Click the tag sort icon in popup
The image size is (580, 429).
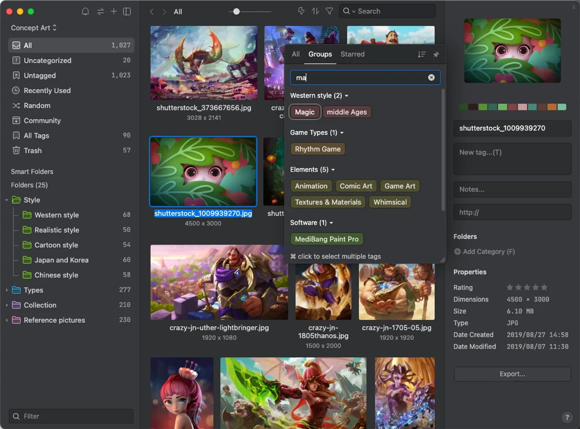coord(422,54)
